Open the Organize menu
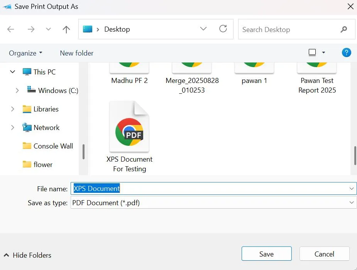The width and height of the screenshot is (357, 270). pyautogui.click(x=25, y=53)
